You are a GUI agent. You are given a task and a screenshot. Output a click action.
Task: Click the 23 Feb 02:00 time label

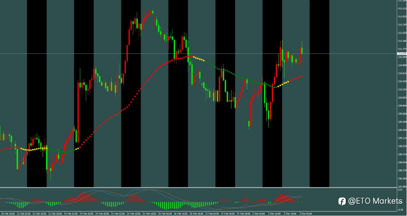pyautogui.click(x=24, y=214)
